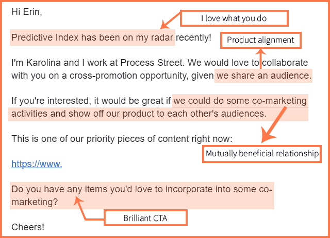Click the "I love what you do" label box
Viewport: 330px width, 238px height.
tap(234, 19)
